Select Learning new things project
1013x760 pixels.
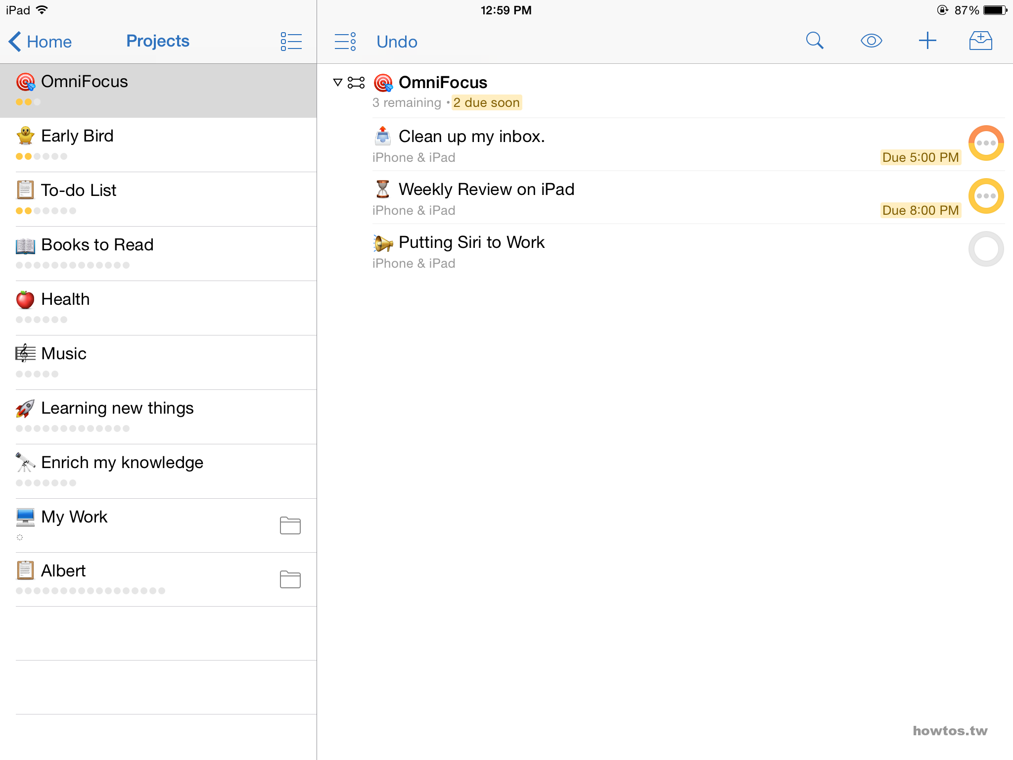158,417
